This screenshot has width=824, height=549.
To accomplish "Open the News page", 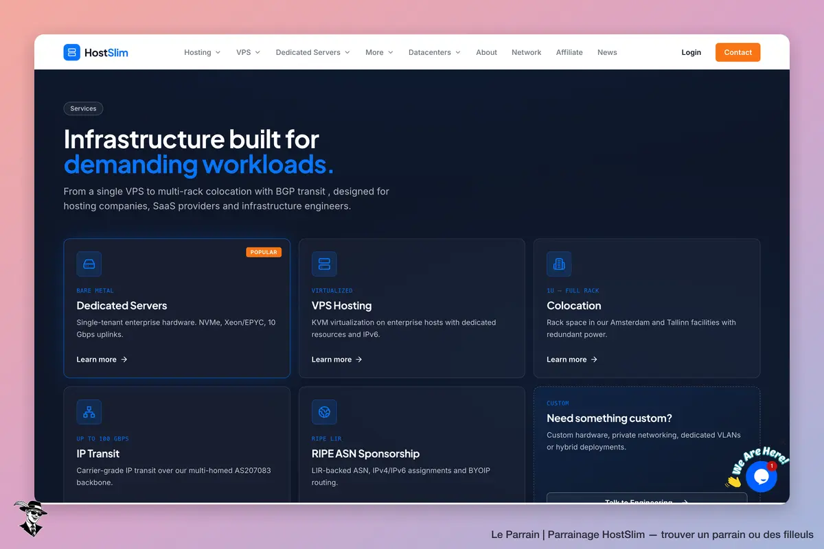I will click(x=607, y=52).
